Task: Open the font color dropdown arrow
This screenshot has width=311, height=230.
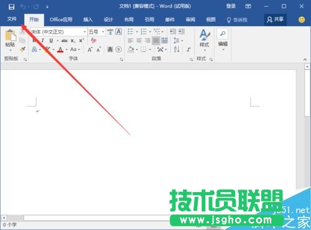Action: (67, 50)
